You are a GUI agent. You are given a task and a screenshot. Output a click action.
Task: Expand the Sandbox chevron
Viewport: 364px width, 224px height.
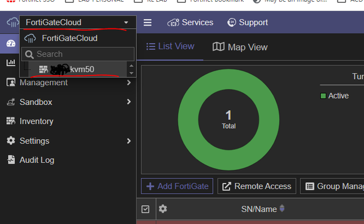tap(129, 102)
